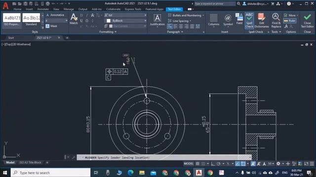Click the Clean Screen icon in status bar
This screenshot has height=177, width=316.
tap(306, 164)
